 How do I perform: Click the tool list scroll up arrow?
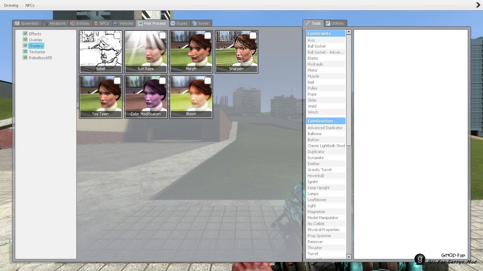click(349, 32)
